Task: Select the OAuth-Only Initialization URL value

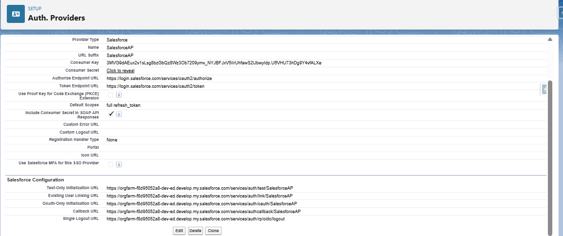Action: click(x=202, y=204)
